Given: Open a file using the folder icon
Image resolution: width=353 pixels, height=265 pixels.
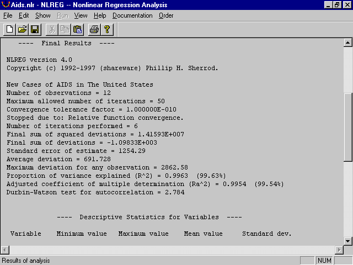Looking at the screenshot, I should click(22, 29).
